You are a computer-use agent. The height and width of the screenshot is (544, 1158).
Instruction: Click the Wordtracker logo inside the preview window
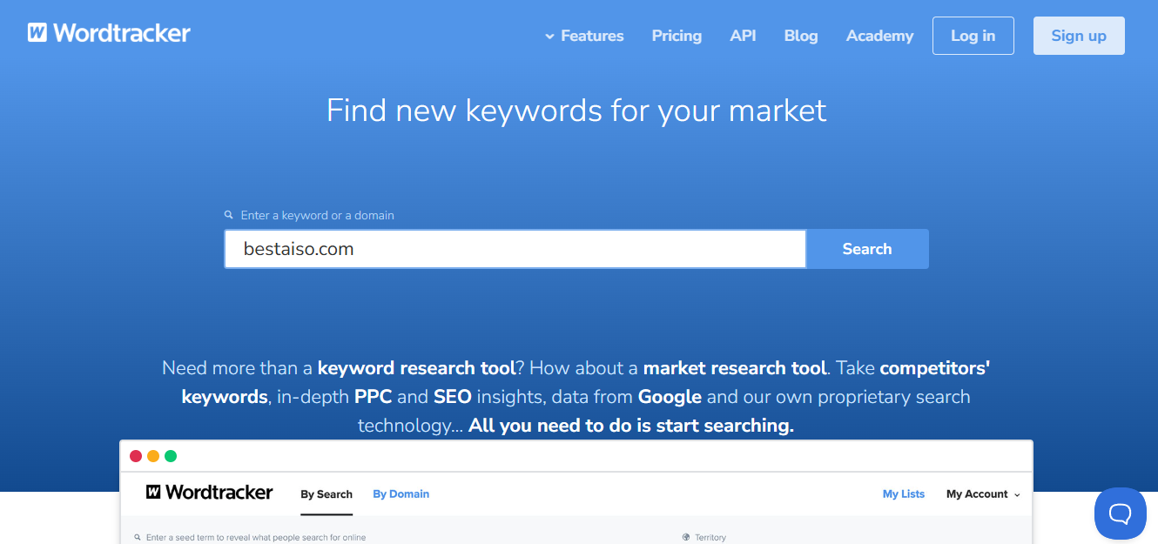[x=210, y=493]
